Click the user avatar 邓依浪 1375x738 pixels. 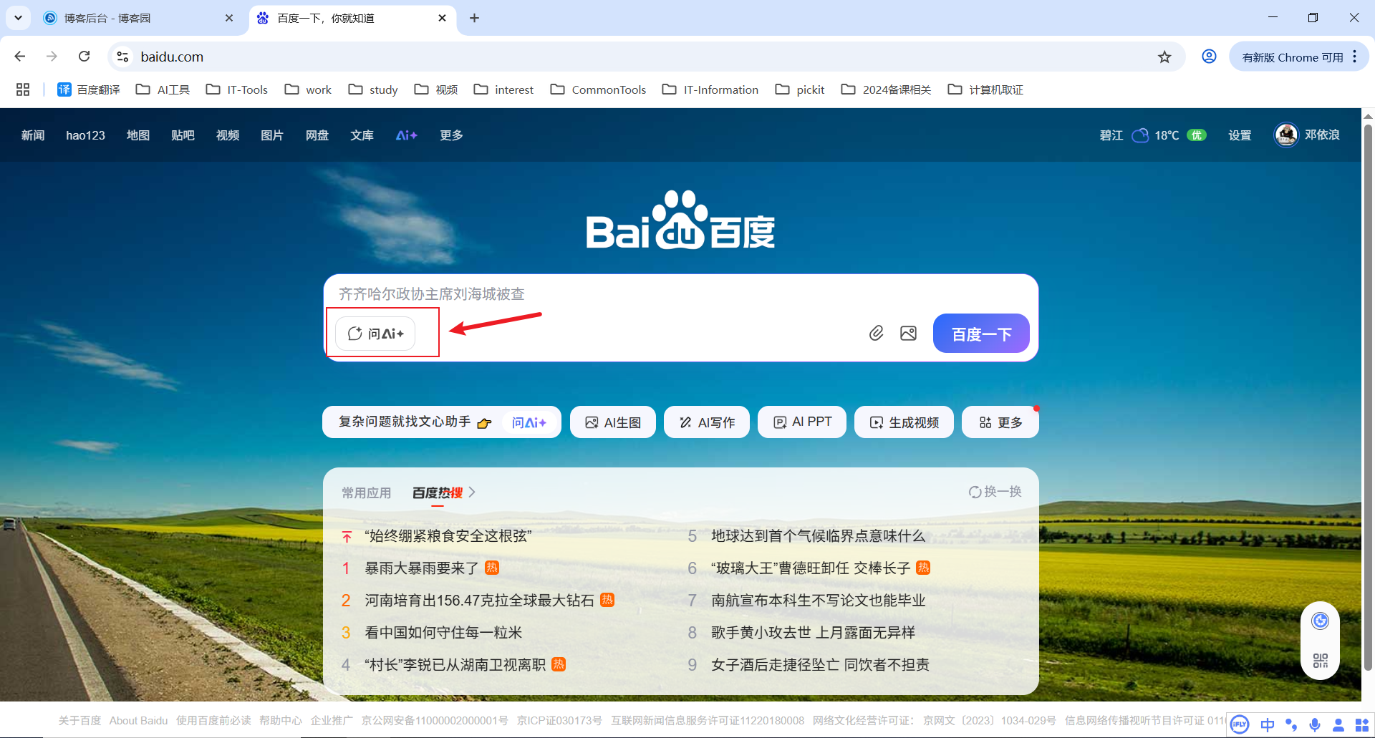(1286, 135)
